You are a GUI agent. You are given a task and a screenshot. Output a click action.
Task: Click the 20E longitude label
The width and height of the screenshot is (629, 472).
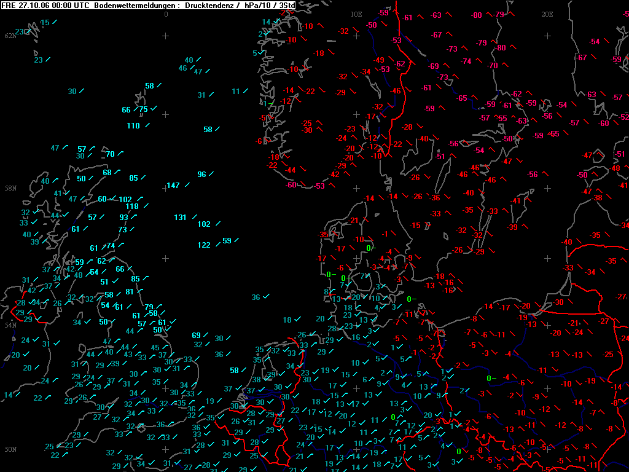(x=547, y=14)
